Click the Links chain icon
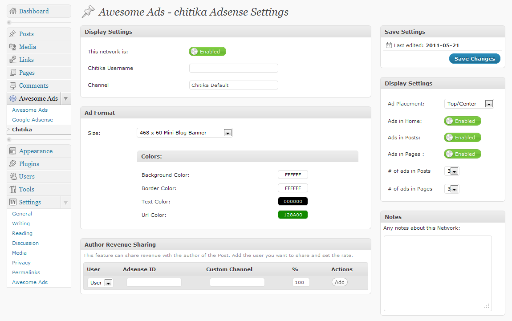This screenshot has height=321, width=512. 13,60
